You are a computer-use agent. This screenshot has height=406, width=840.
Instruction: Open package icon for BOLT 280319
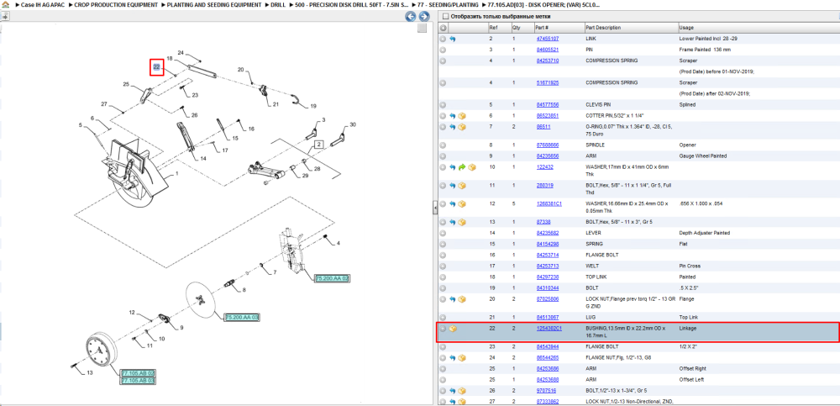(x=462, y=186)
